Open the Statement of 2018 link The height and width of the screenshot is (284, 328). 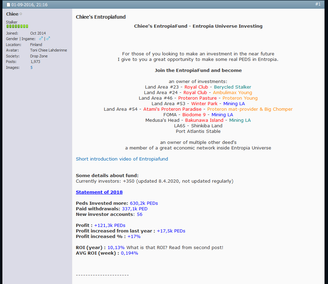point(99,192)
